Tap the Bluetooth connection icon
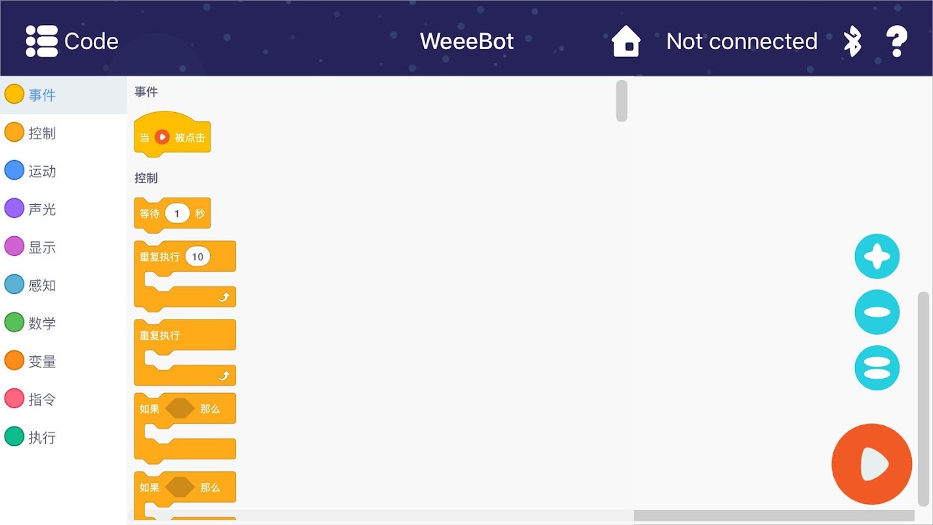Image resolution: width=933 pixels, height=525 pixels. [x=852, y=41]
